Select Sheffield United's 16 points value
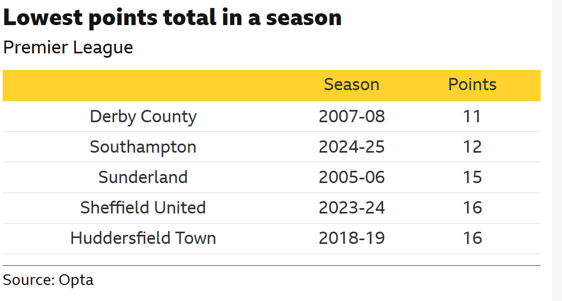 point(472,208)
